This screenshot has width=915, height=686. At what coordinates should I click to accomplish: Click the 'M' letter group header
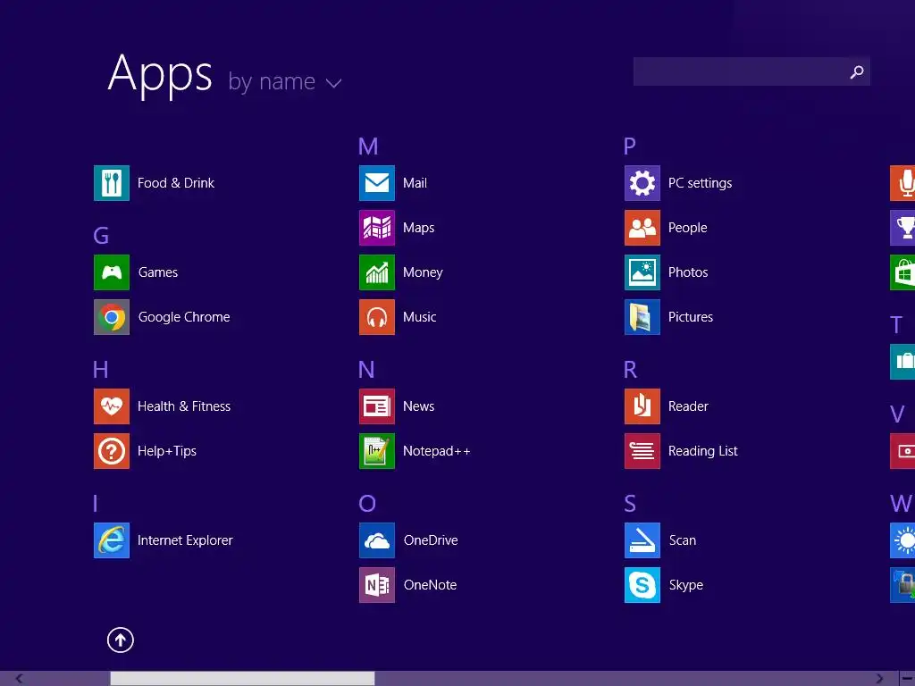point(368,146)
